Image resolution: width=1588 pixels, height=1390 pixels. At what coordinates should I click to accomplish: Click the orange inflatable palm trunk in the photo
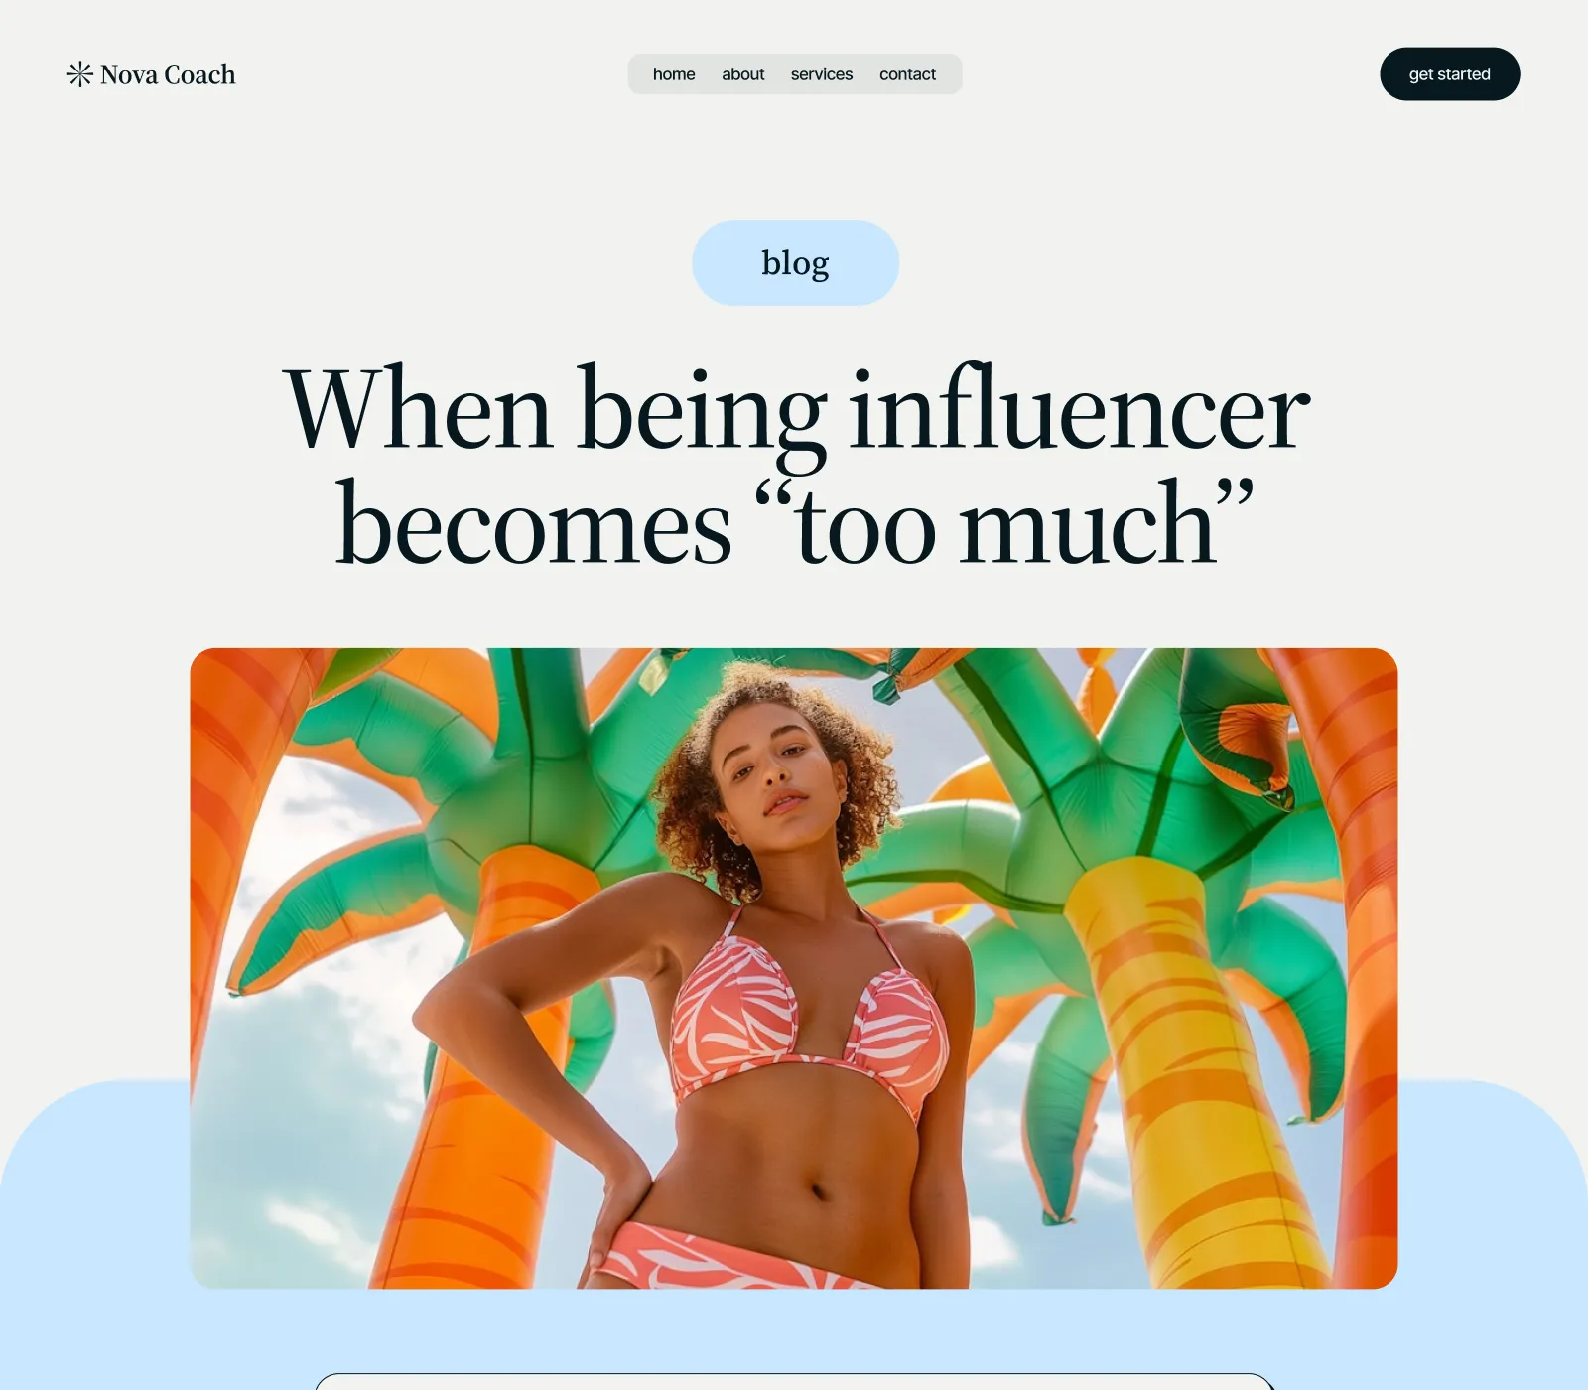pyautogui.click(x=476, y=1092)
